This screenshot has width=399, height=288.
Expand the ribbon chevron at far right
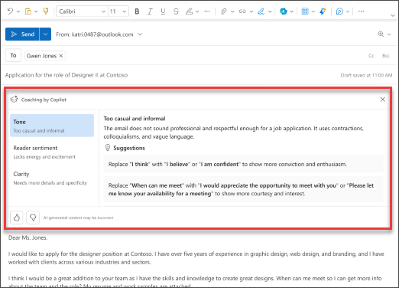pos(393,15)
